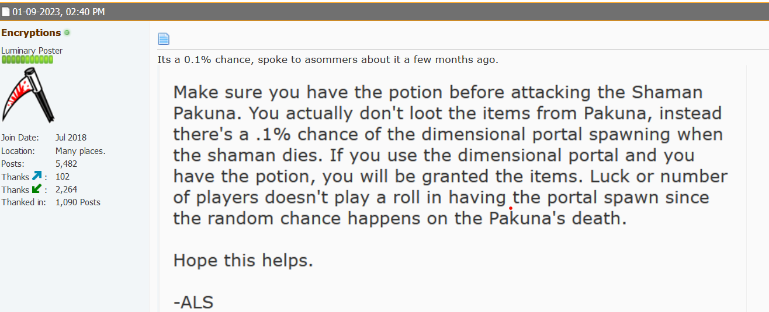Click the -ALS signature in the quote

pyautogui.click(x=193, y=302)
